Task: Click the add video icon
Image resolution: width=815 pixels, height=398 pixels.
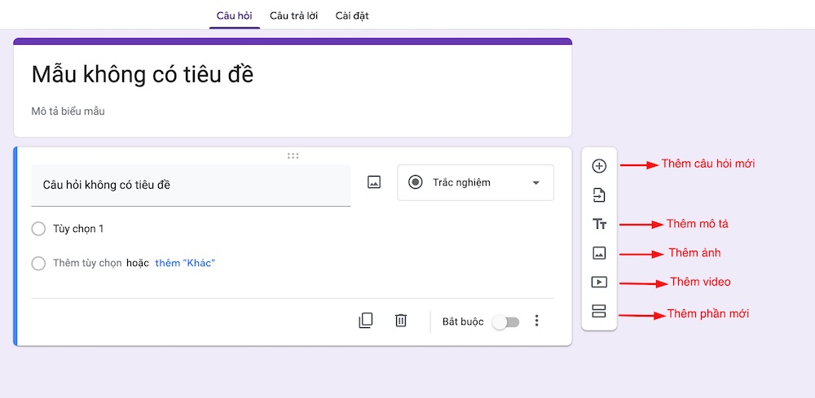Action: [599, 282]
